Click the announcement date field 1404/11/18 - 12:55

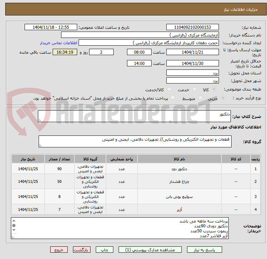coord(51,27)
